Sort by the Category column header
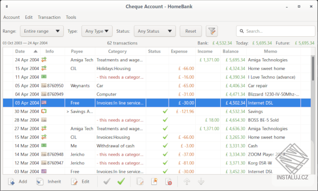 (x=120, y=52)
